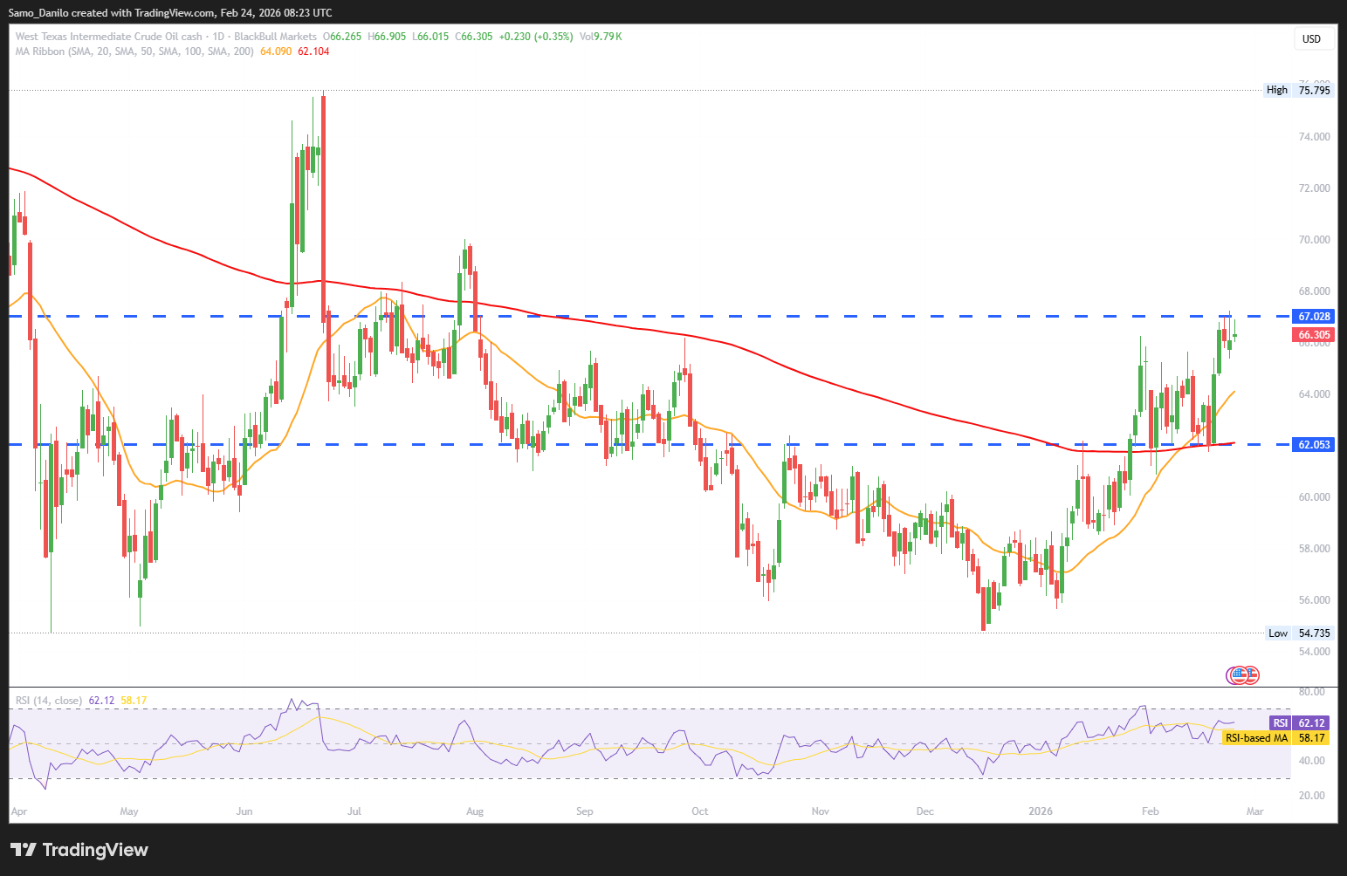Viewport: 1347px width, 876px height.
Task: Click the 1D interval in the chart legend
Action: pyautogui.click(x=218, y=37)
